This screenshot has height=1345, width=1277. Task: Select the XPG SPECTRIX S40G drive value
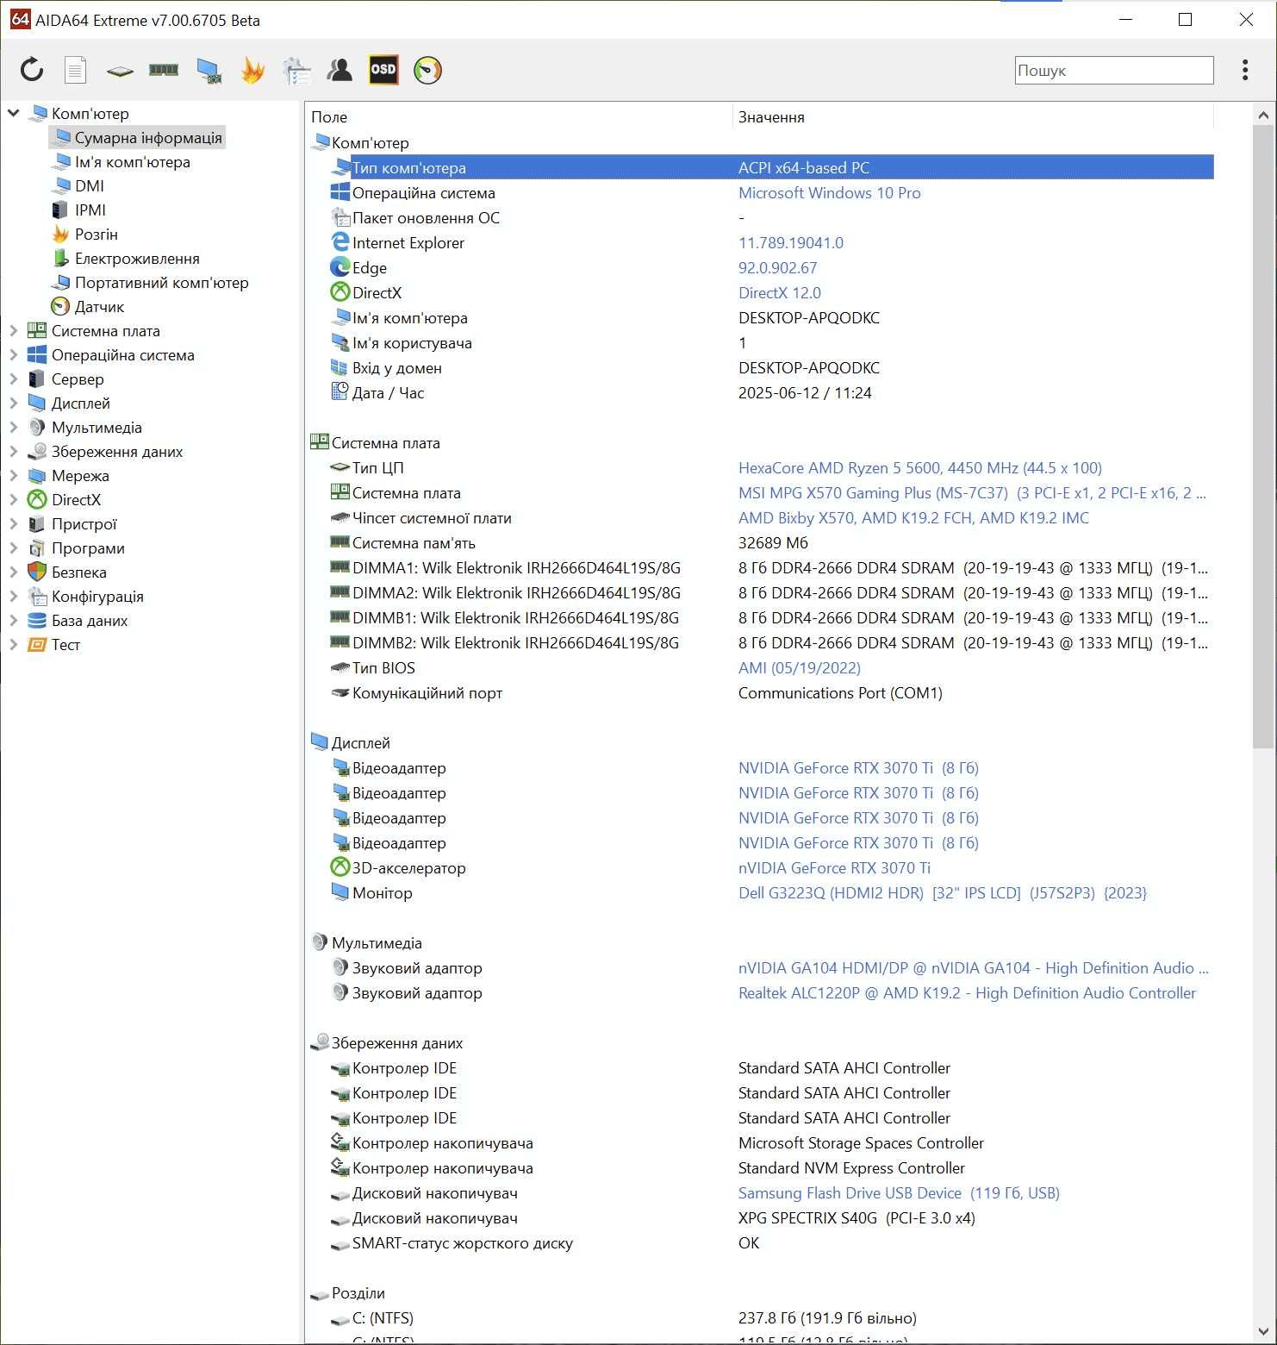[x=857, y=1217]
